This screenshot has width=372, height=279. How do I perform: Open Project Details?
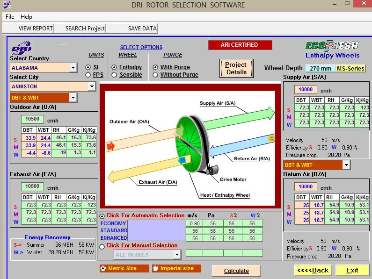click(x=236, y=69)
